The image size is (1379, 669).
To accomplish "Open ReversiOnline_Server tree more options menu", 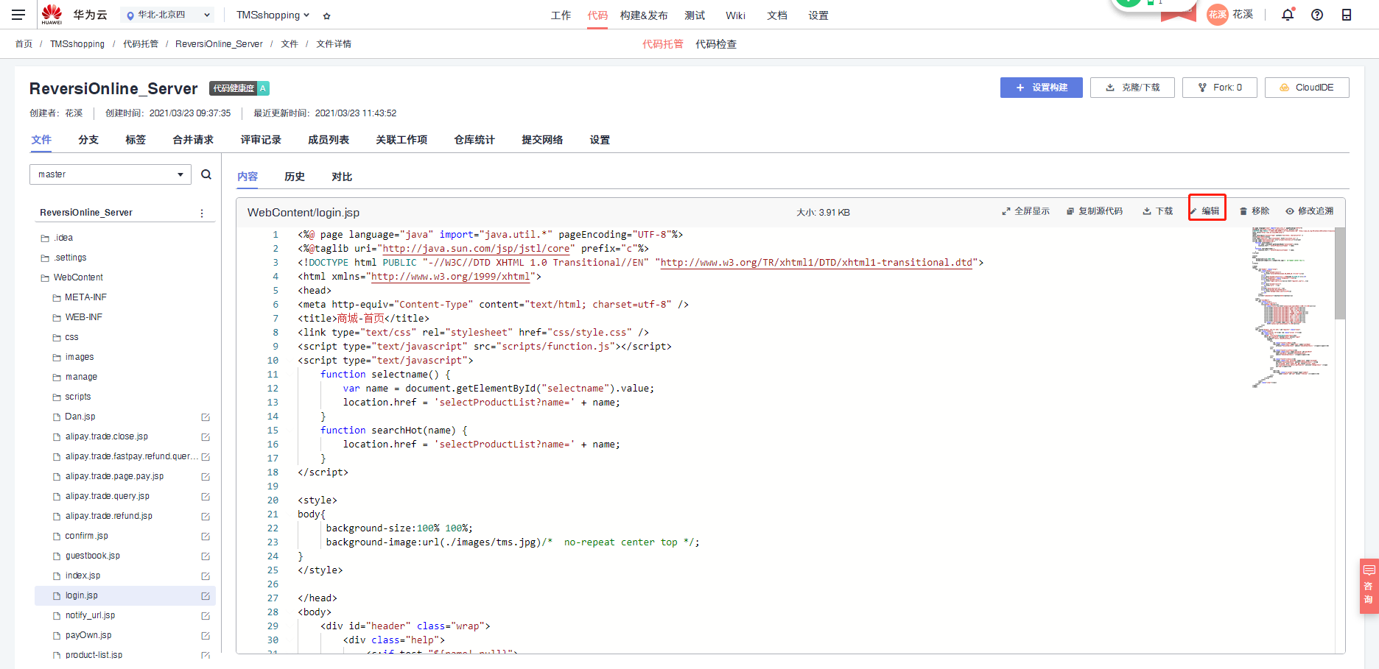I will click(x=202, y=213).
